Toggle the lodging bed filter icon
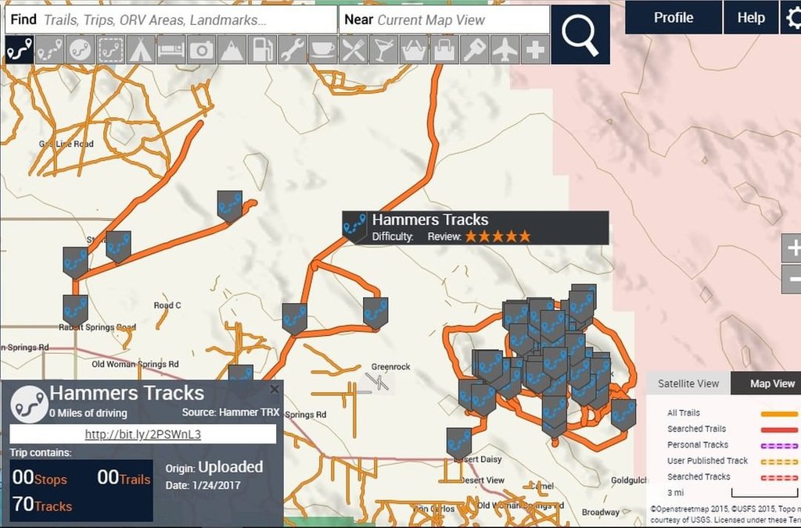Screen dimensions: 801x528 click(x=171, y=50)
